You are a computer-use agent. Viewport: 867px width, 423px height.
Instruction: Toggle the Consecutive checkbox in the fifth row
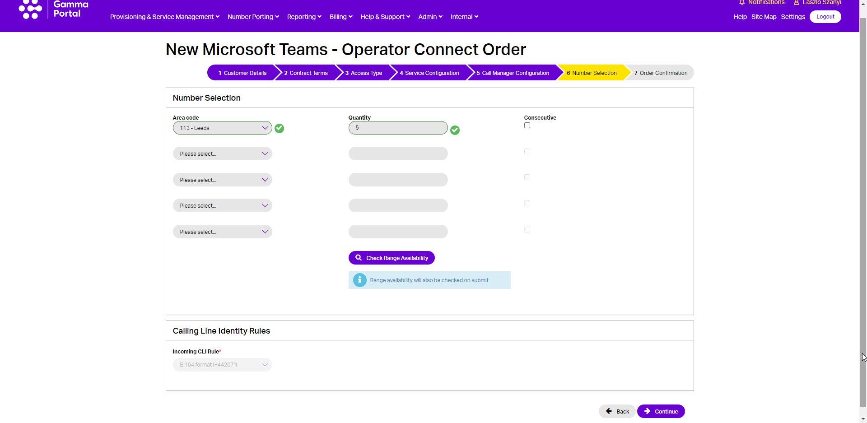point(527,230)
